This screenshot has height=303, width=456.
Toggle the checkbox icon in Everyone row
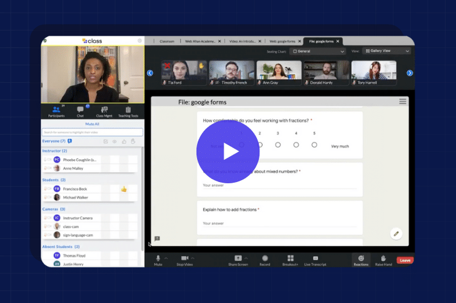(x=106, y=141)
